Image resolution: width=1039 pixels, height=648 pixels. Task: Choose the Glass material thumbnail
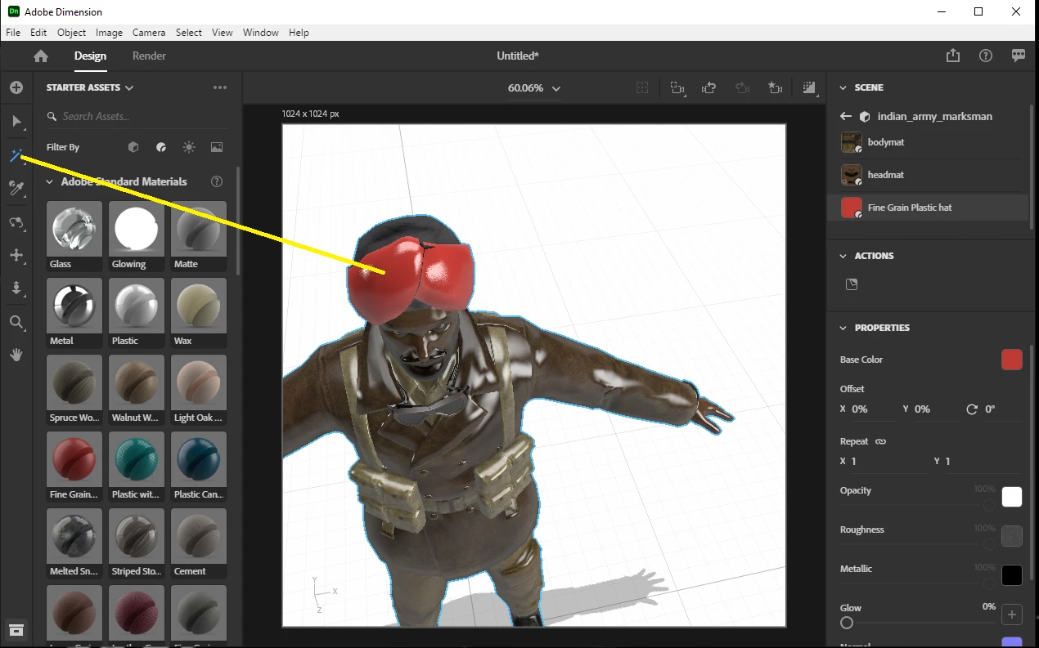click(74, 236)
